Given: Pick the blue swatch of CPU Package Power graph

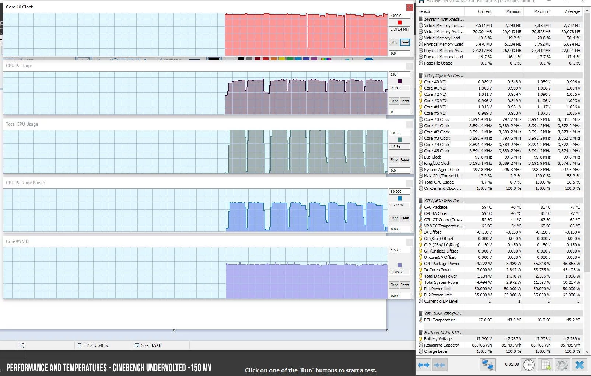Looking at the screenshot, I should click(x=400, y=198).
